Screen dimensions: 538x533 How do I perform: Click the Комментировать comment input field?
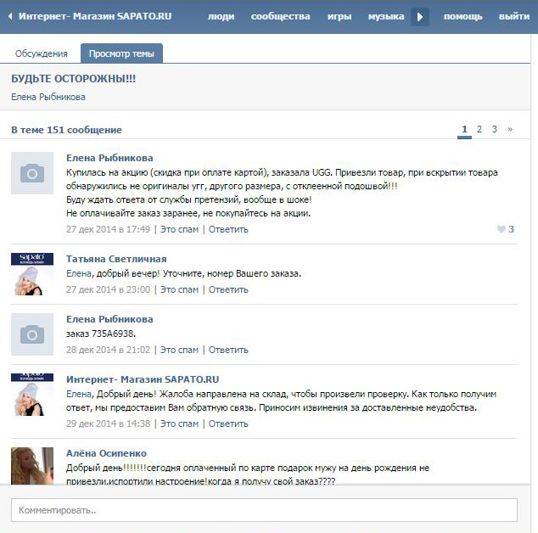[264, 510]
